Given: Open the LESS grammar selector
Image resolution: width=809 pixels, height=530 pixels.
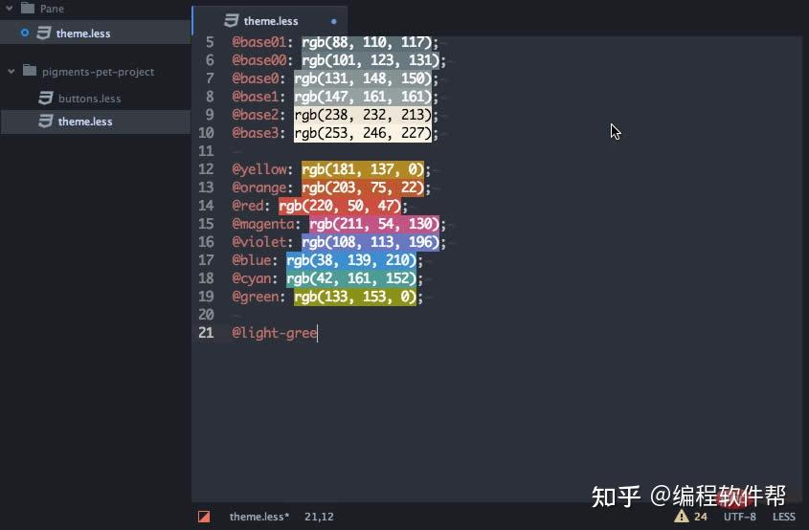Looking at the screenshot, I should (784, 517).
